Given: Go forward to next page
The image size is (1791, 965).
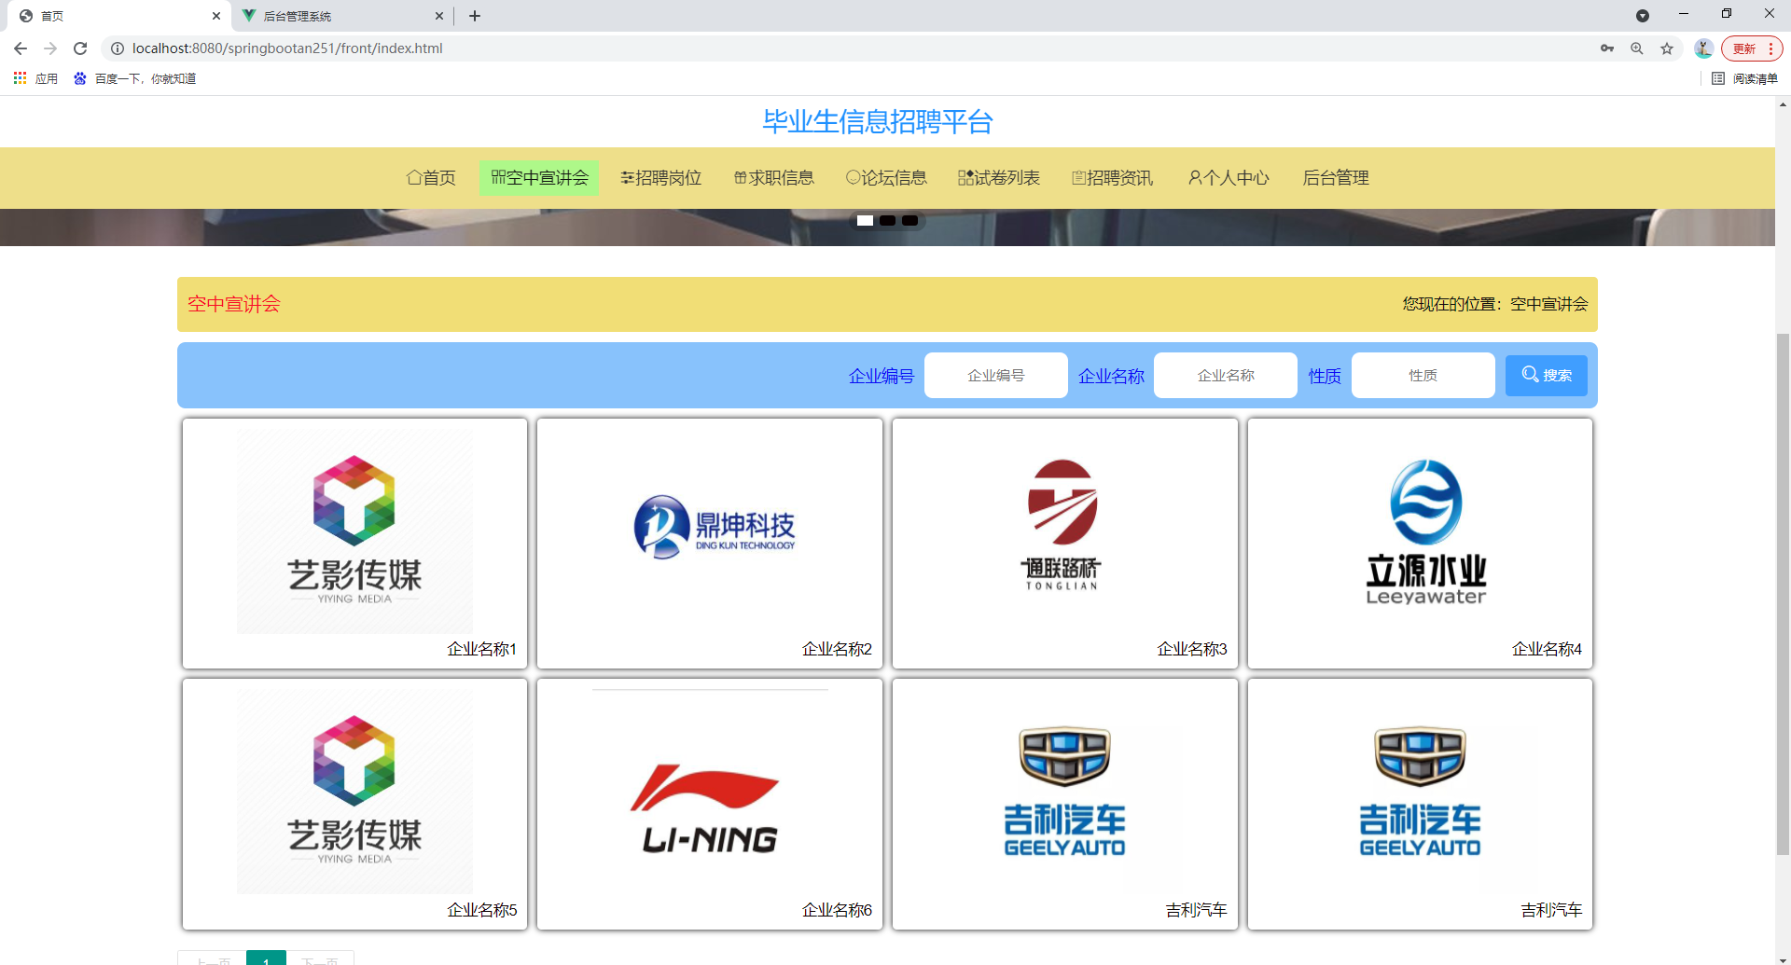Looking at the screenshot, I should [50, 48].
